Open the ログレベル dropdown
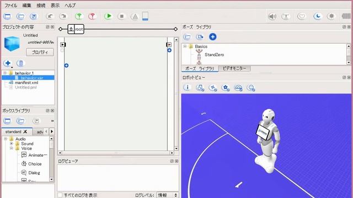The height and width of the screenshot is (198, 353). (x=168, y=195)
